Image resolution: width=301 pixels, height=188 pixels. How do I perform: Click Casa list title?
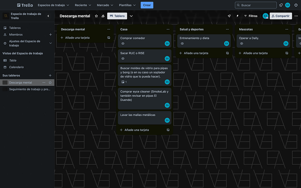tap(124, 29)
